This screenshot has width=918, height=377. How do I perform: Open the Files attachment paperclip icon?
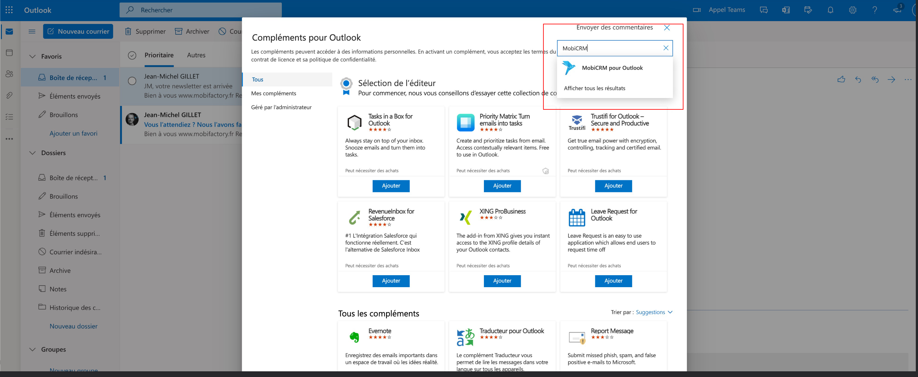tap(9, 95)
